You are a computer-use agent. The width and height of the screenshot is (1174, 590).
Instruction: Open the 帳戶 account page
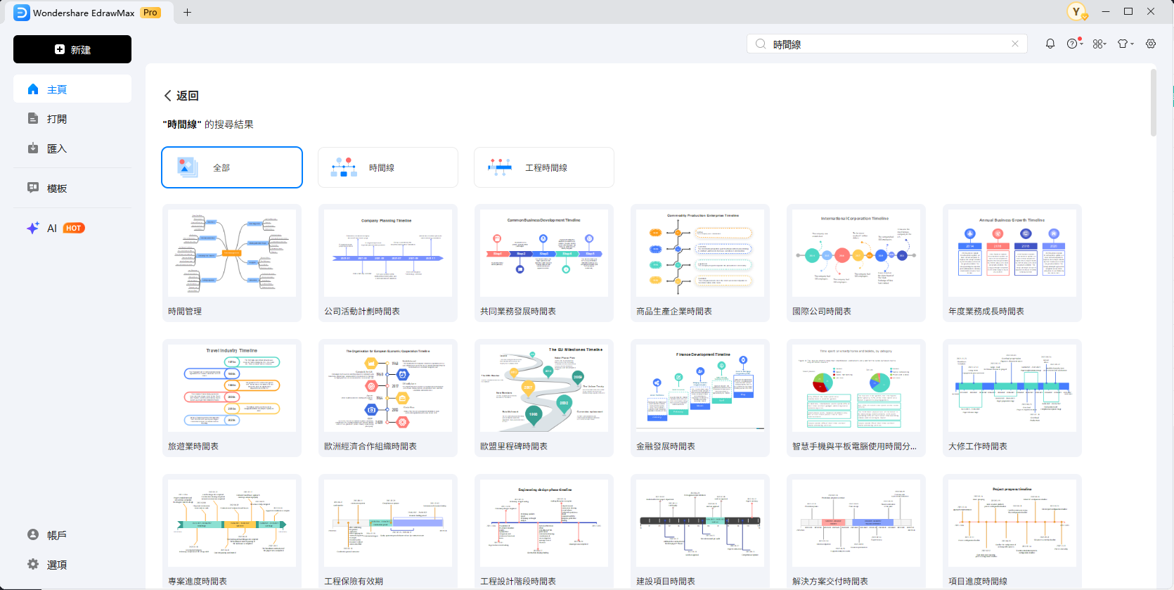[56, 535]
